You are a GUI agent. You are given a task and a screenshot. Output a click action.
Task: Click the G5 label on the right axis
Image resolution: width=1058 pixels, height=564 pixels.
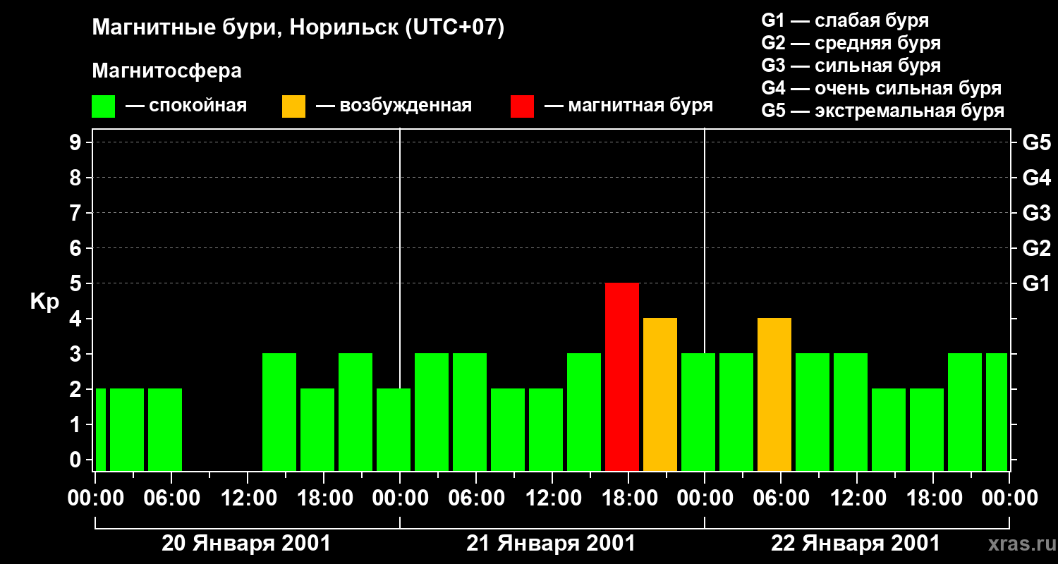click(x=1036, y=143)
